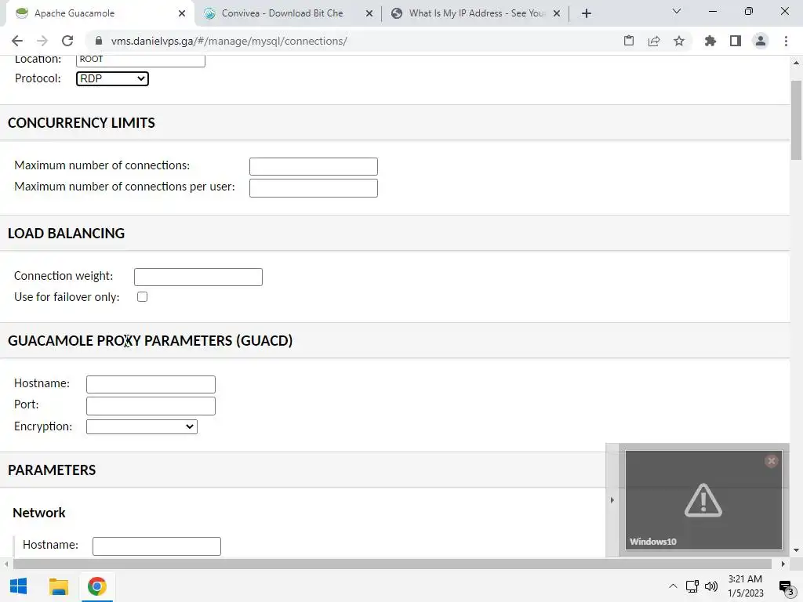Focus Maximum number of connections field
The image size is (803, 602).
point(314,166)
